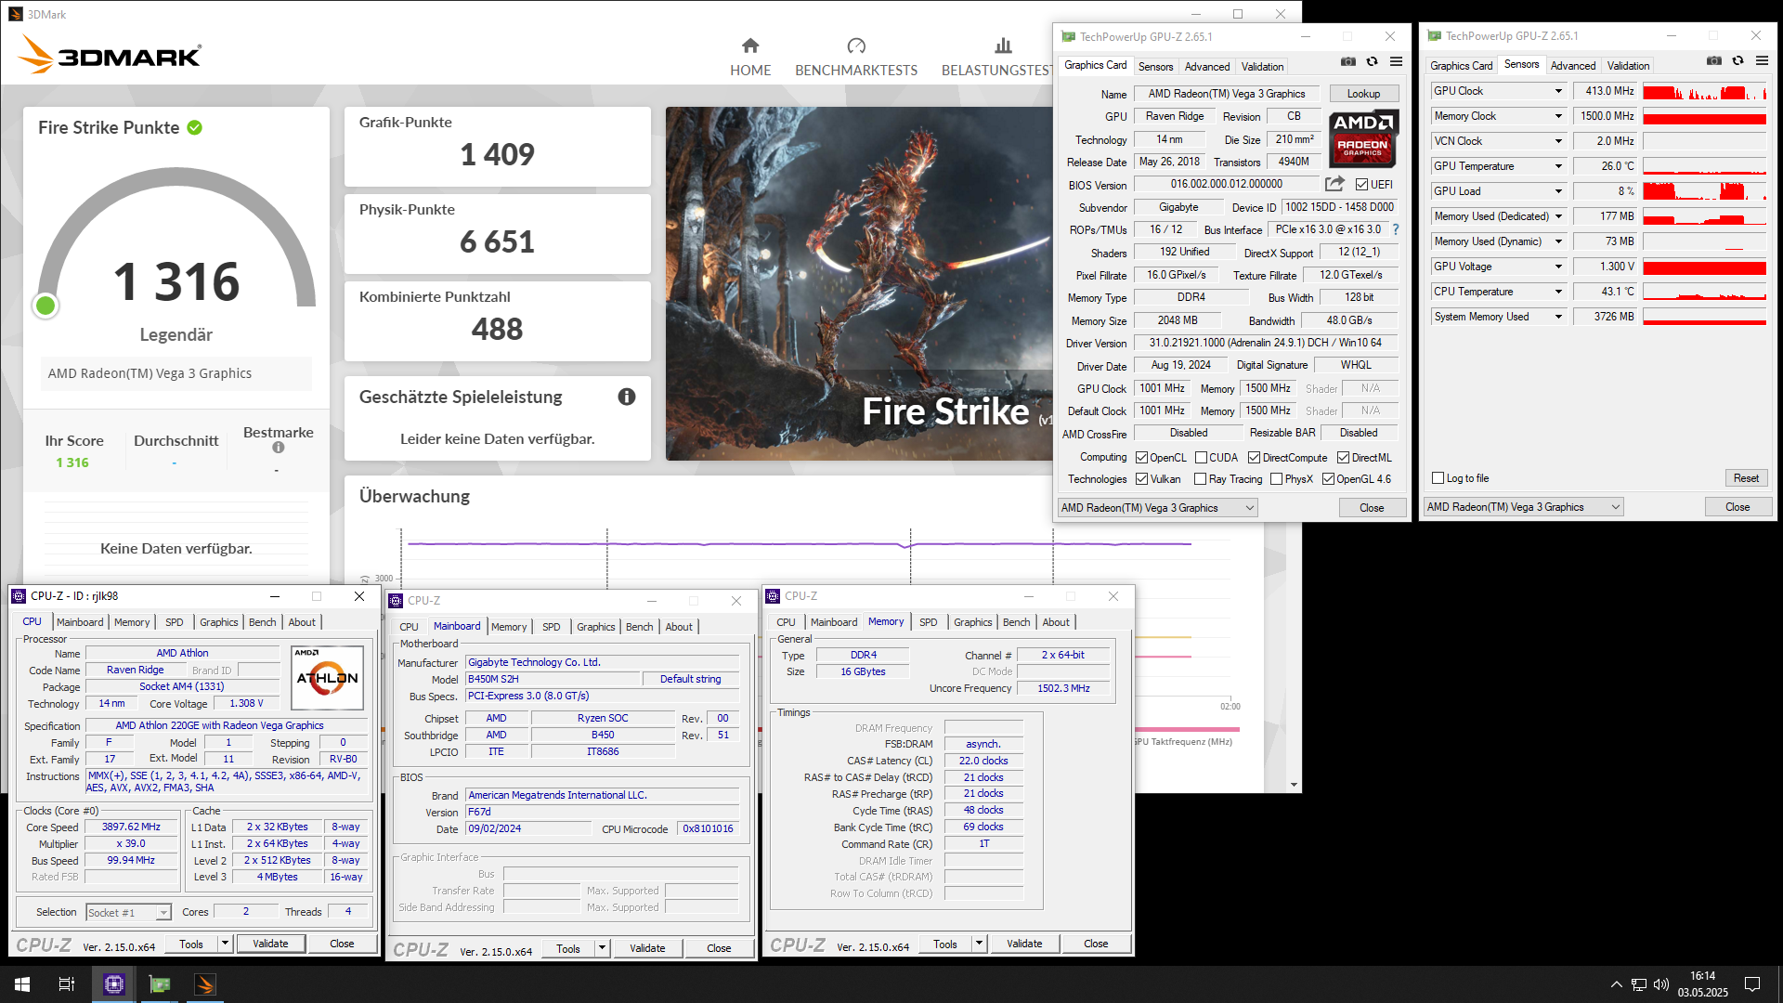1783x1003 pixels.
Task: Open hamburger menu in left GPU-Z window
Action: 1396,61
